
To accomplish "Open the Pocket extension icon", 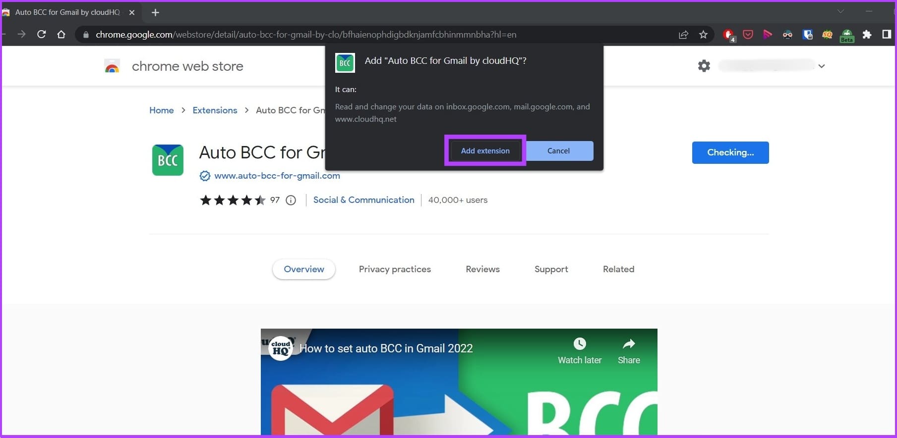I will (x=748, y=34).
